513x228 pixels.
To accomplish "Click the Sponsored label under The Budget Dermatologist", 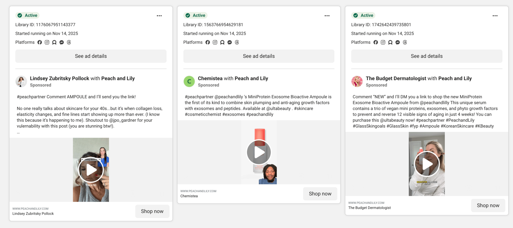I will (376, 85).
